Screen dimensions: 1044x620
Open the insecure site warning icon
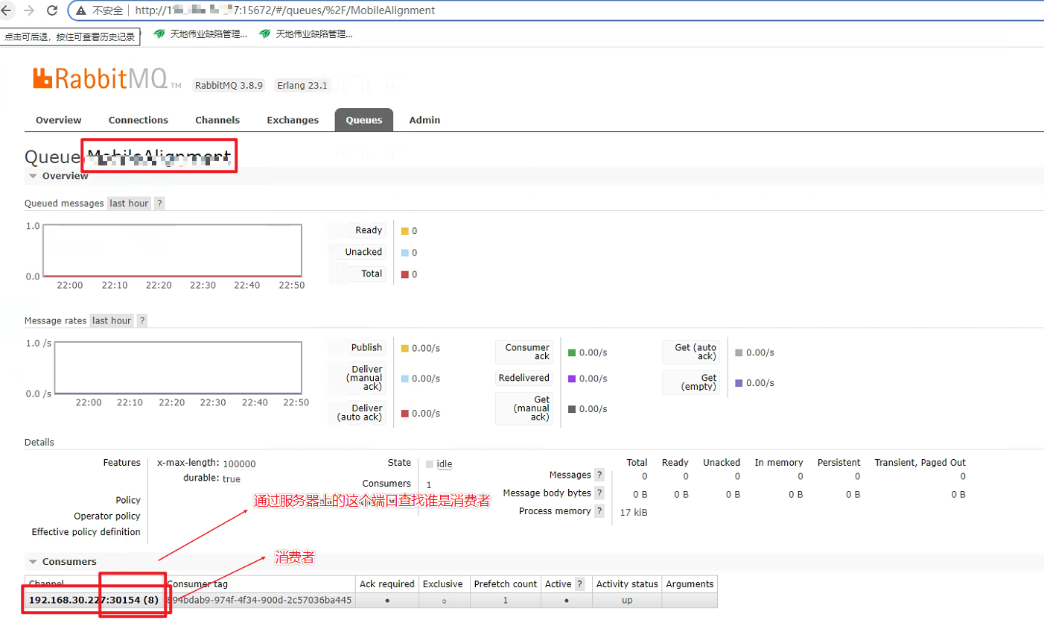click(x=80, y=11)
